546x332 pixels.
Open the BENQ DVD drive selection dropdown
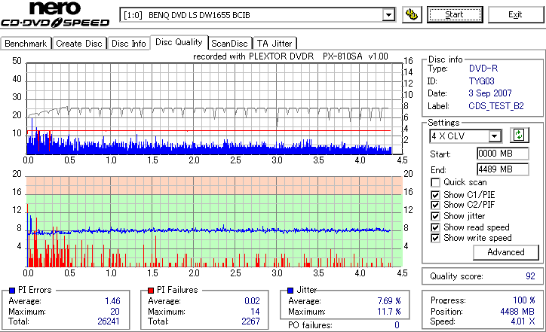pos(257,15)
